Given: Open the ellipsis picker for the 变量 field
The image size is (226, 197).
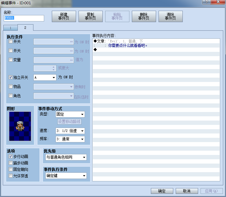Looking at the screenshot, I should (x=71, y=60).
